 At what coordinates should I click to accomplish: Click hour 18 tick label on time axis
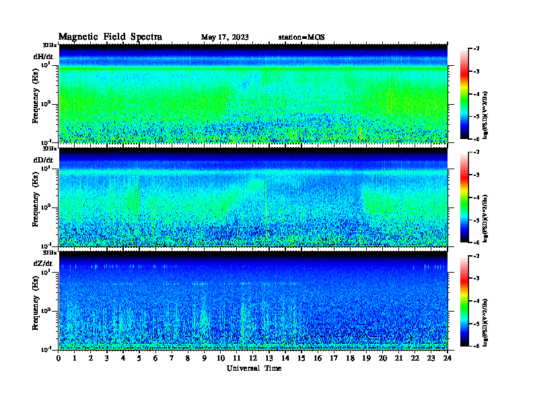click(x=350, y=359)
